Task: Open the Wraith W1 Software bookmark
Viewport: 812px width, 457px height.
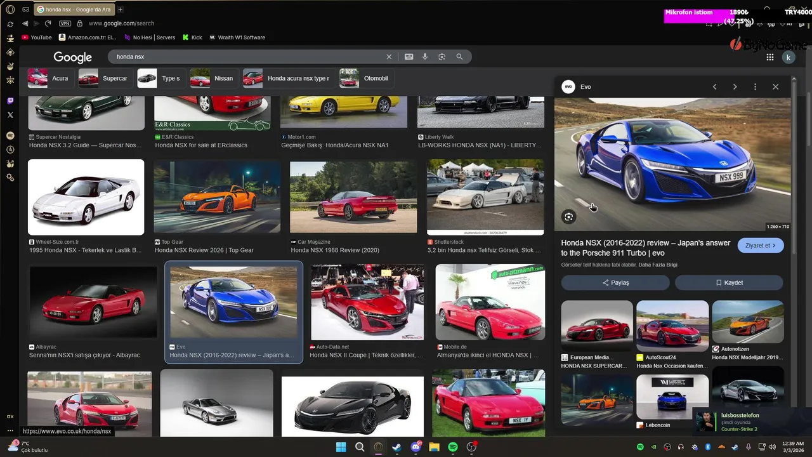Action: pos(237,37)
